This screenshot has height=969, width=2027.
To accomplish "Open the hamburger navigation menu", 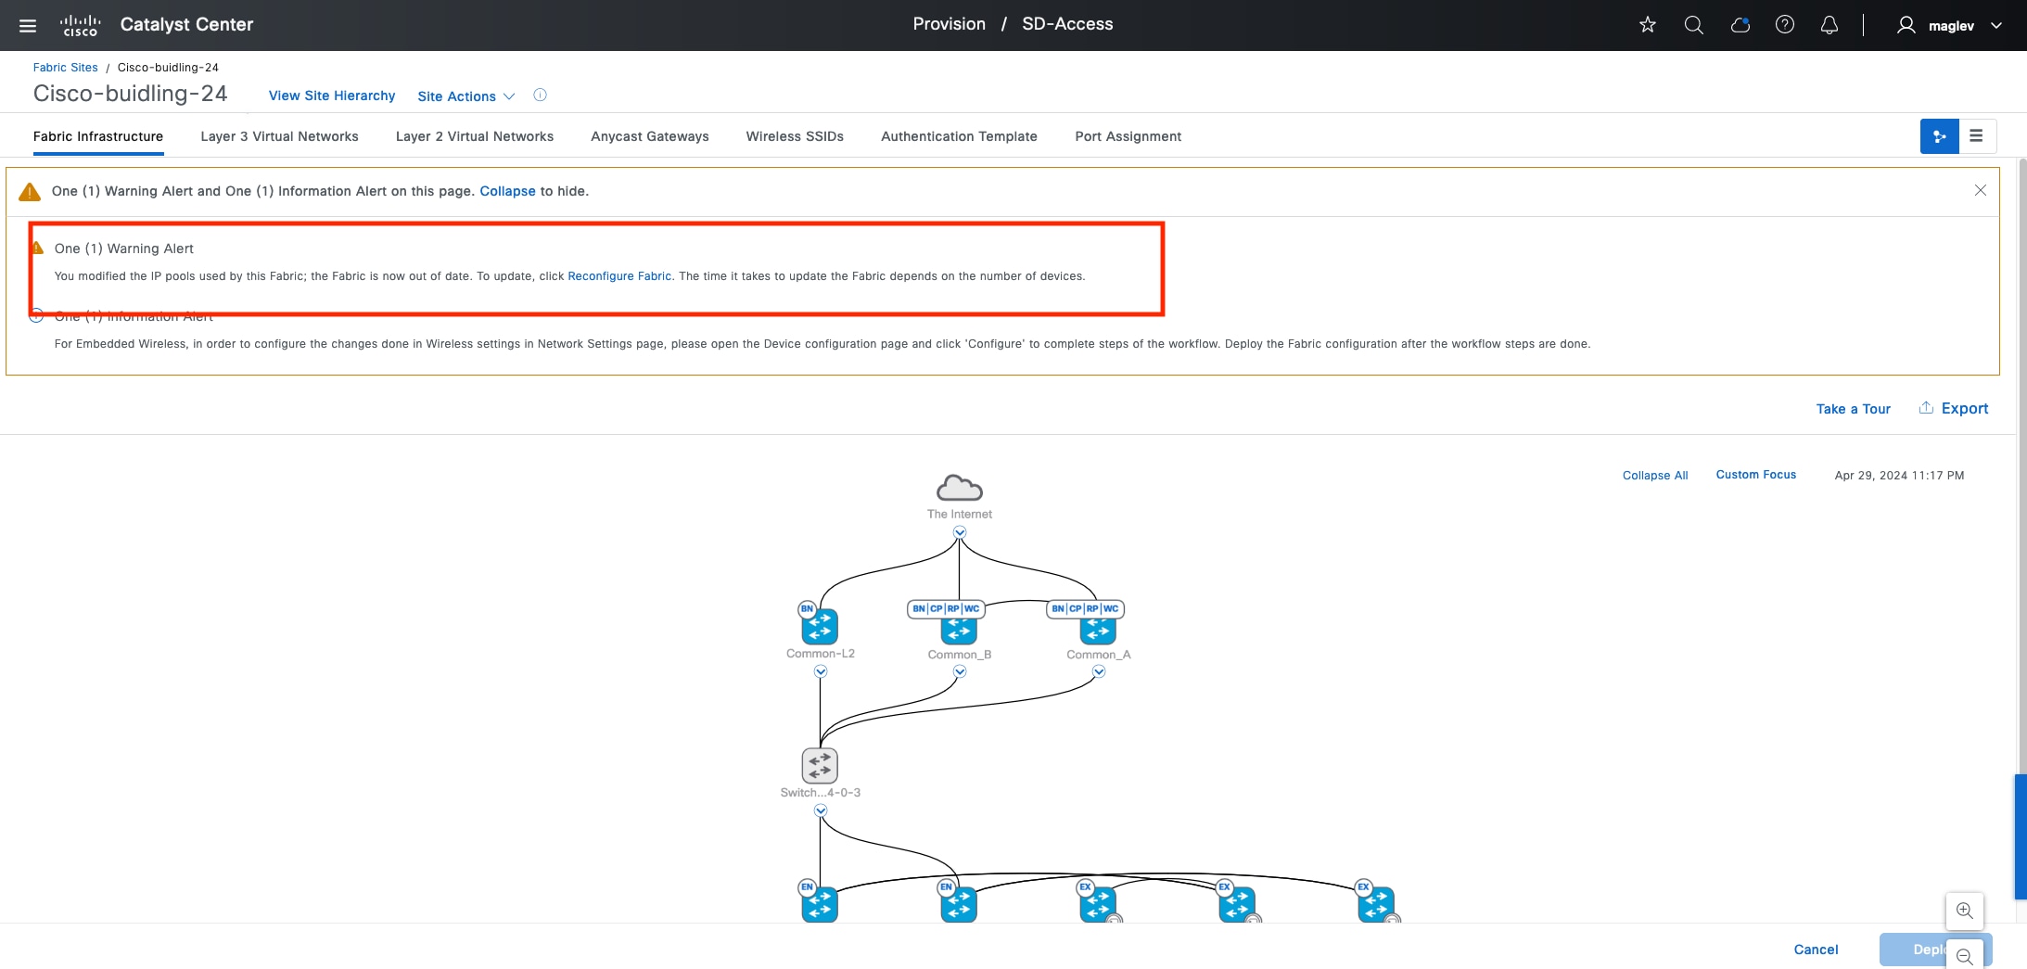I will (x=28, y=25).
